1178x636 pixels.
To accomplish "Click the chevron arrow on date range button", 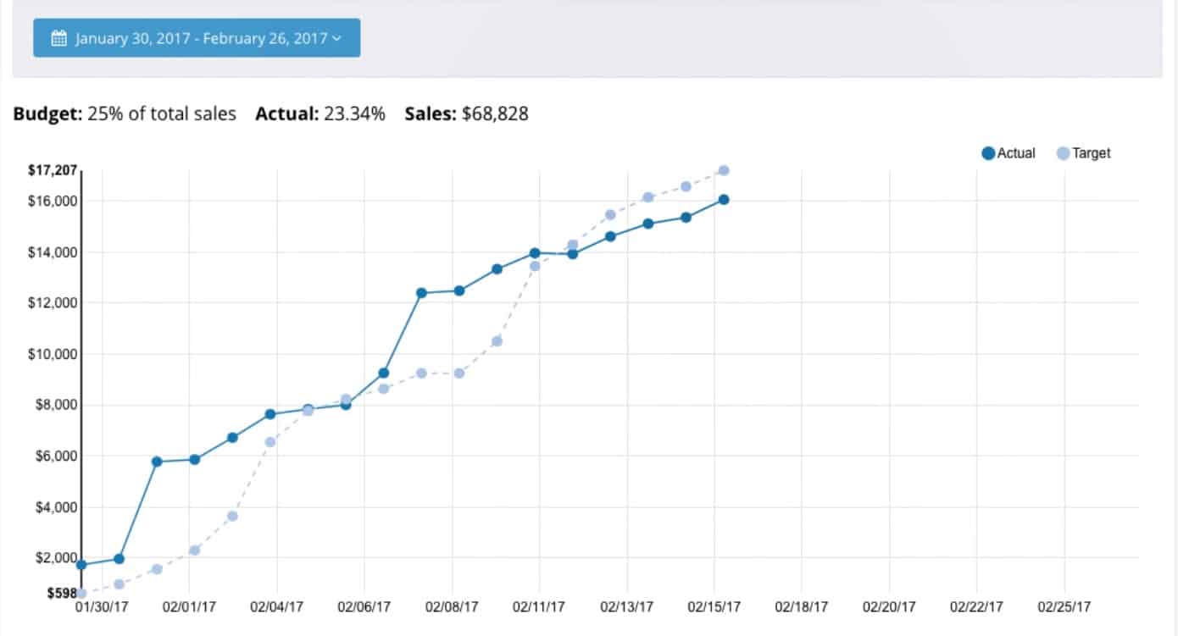I will click(x=336, y=38).
